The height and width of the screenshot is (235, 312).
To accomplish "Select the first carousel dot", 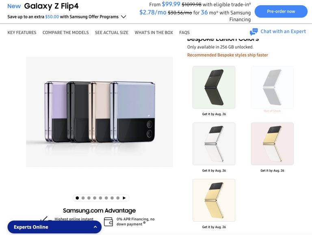I will 77,198.
